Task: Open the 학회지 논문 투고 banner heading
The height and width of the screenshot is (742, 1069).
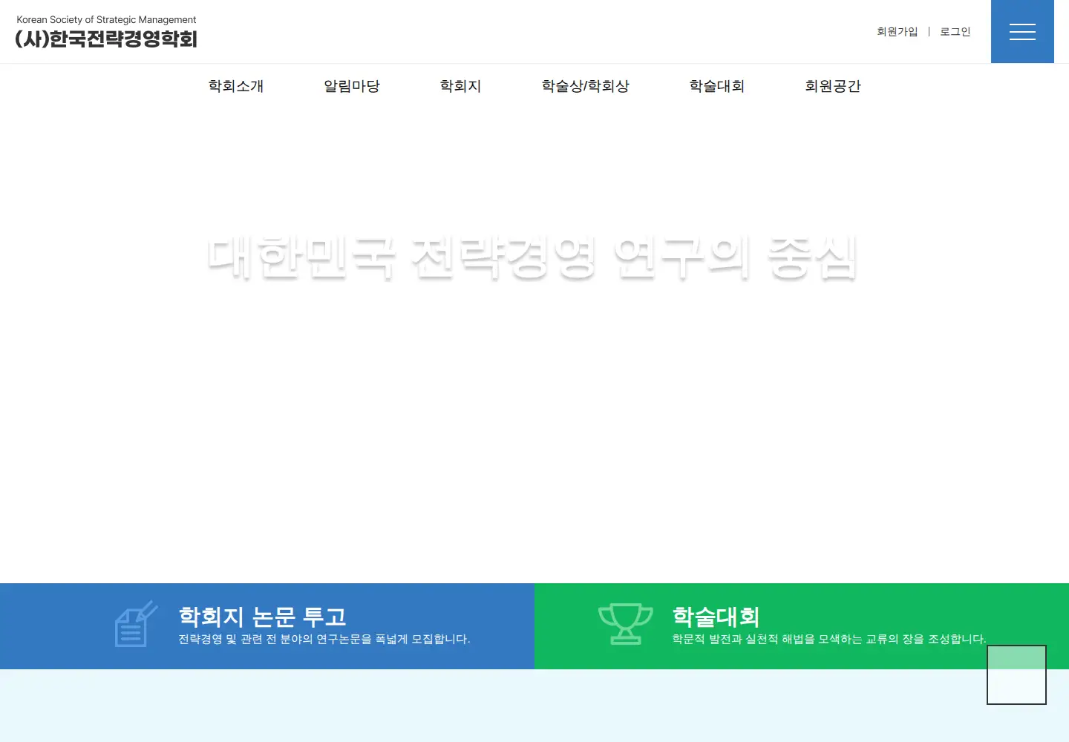Action: click(x=263, y=617)
